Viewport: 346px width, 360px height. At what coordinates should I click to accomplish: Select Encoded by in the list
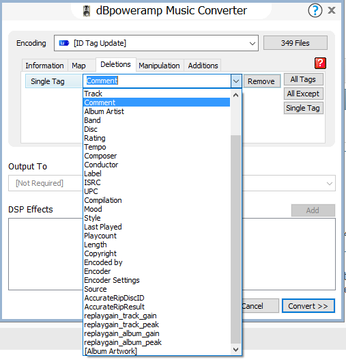tap(156, 262)
